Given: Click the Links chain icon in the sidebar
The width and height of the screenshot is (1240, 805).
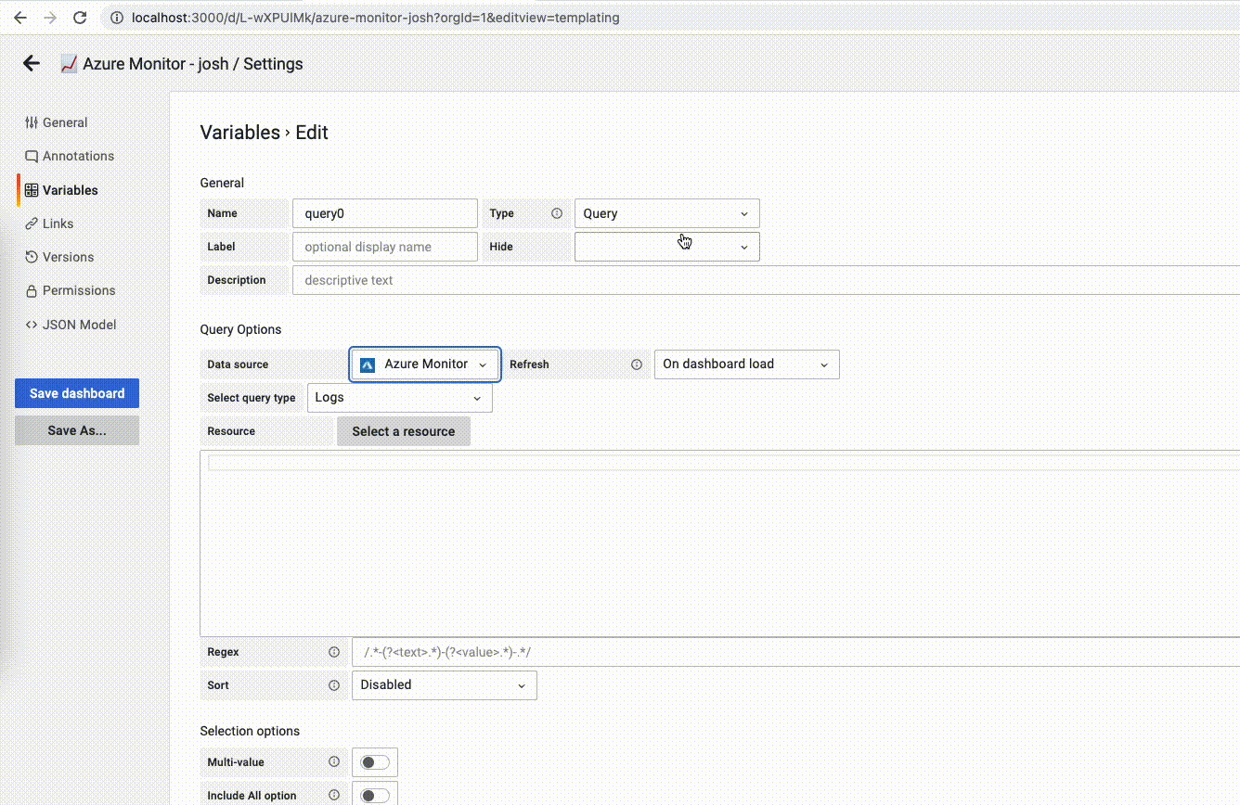Looking at the screenshot, I should click(x=32, y=223).
